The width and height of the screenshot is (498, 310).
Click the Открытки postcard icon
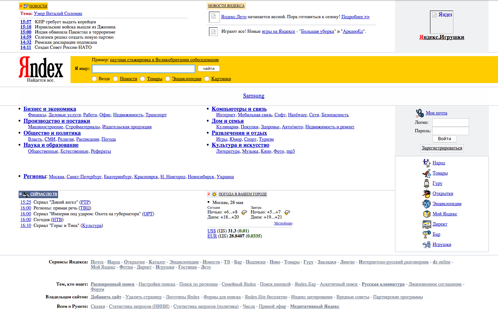point(426,193)
